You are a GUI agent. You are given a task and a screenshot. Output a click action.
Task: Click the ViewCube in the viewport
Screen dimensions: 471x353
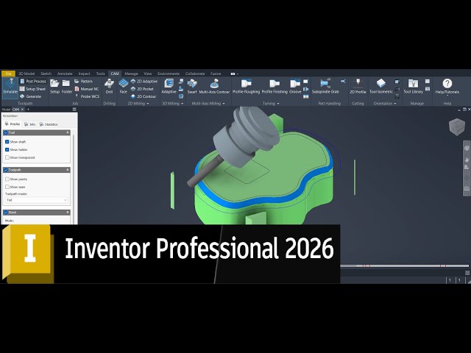click(x=456, y=126)
